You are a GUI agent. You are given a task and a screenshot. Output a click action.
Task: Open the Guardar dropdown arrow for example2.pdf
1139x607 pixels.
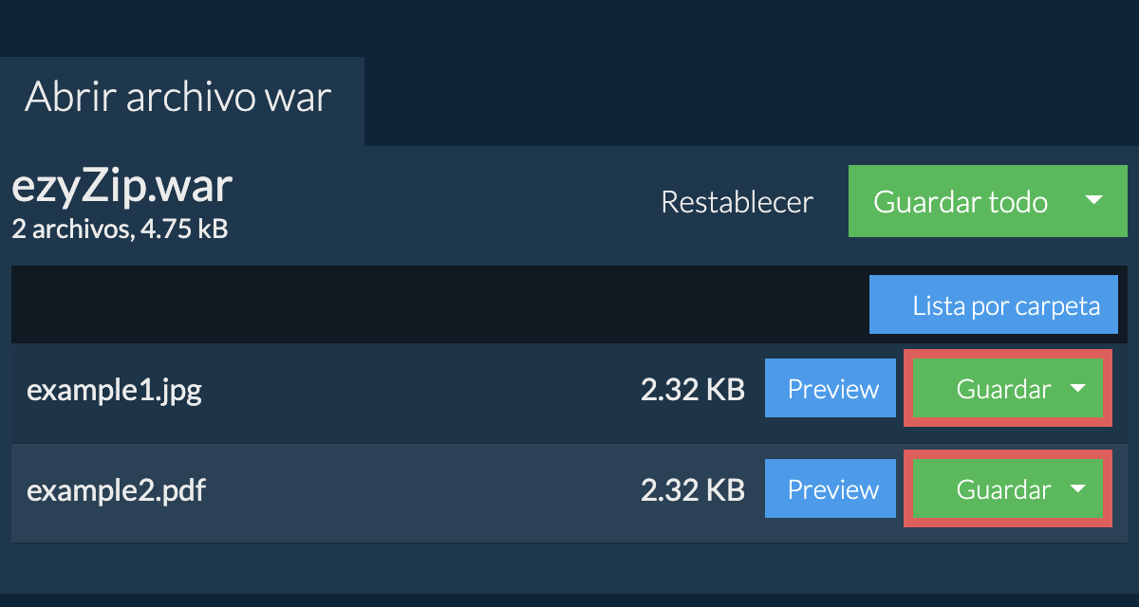click(x=1077, y=489)
